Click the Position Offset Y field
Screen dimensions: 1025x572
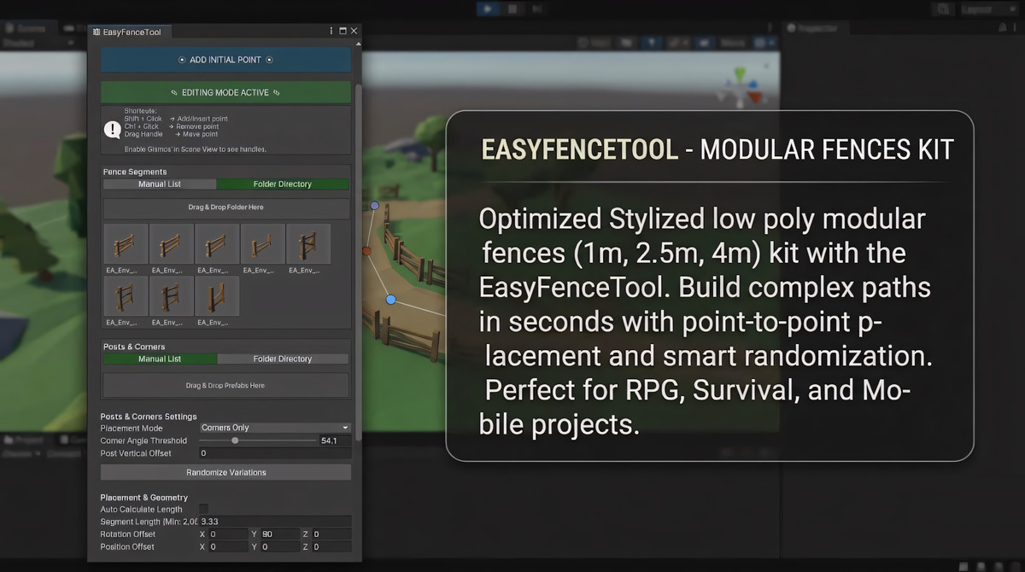point(280,546)
